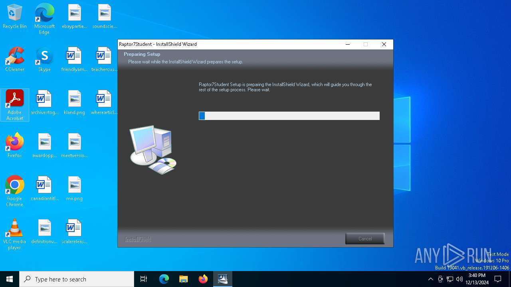The image size is (511, 287).
Task: Select the friendlyam... Word document
Action: tap(74, 60)
